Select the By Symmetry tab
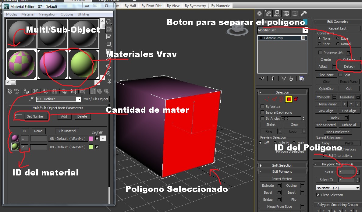Screen dimensions: 362x212 (195, 5)
